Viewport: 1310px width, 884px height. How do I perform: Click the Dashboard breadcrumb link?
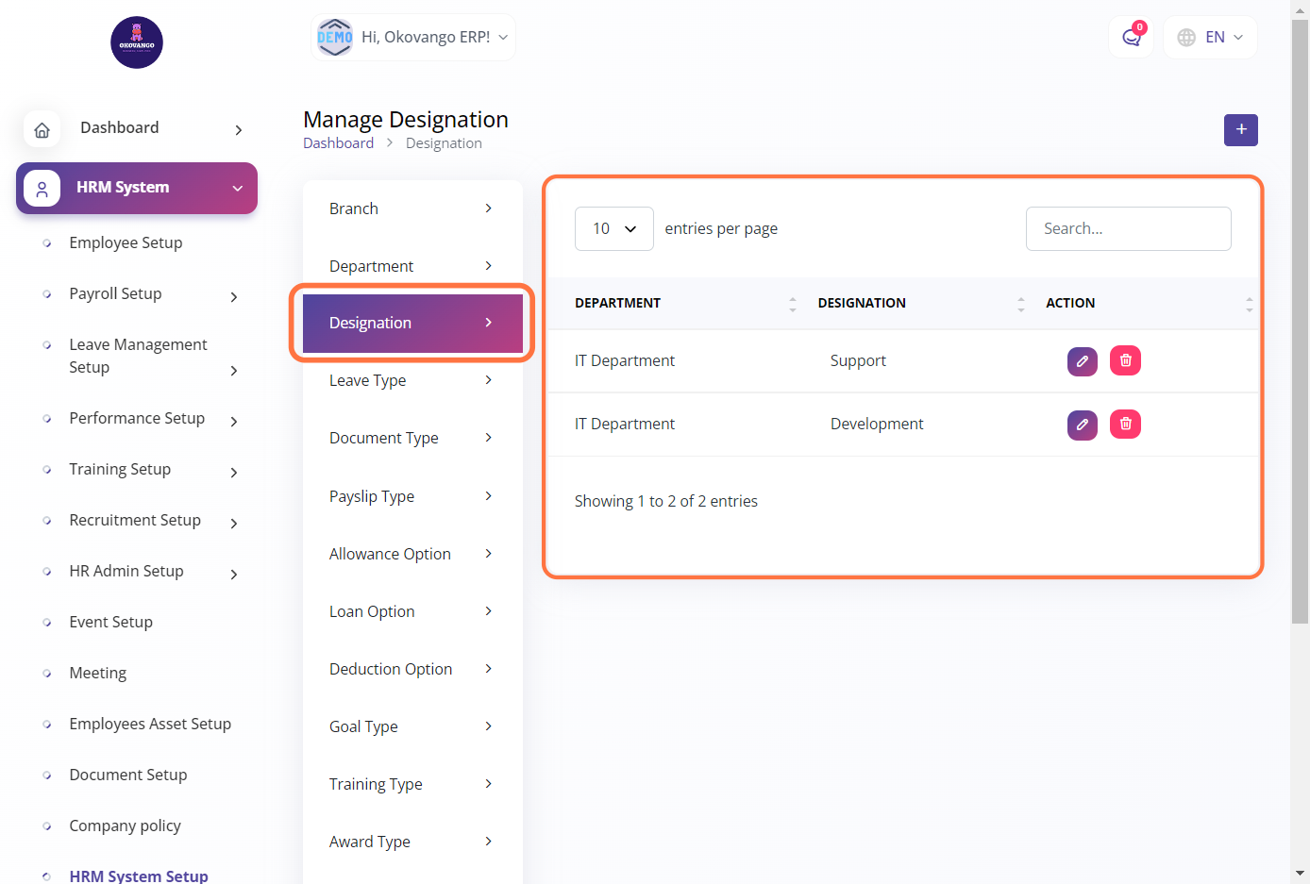(x=338, y=143)
